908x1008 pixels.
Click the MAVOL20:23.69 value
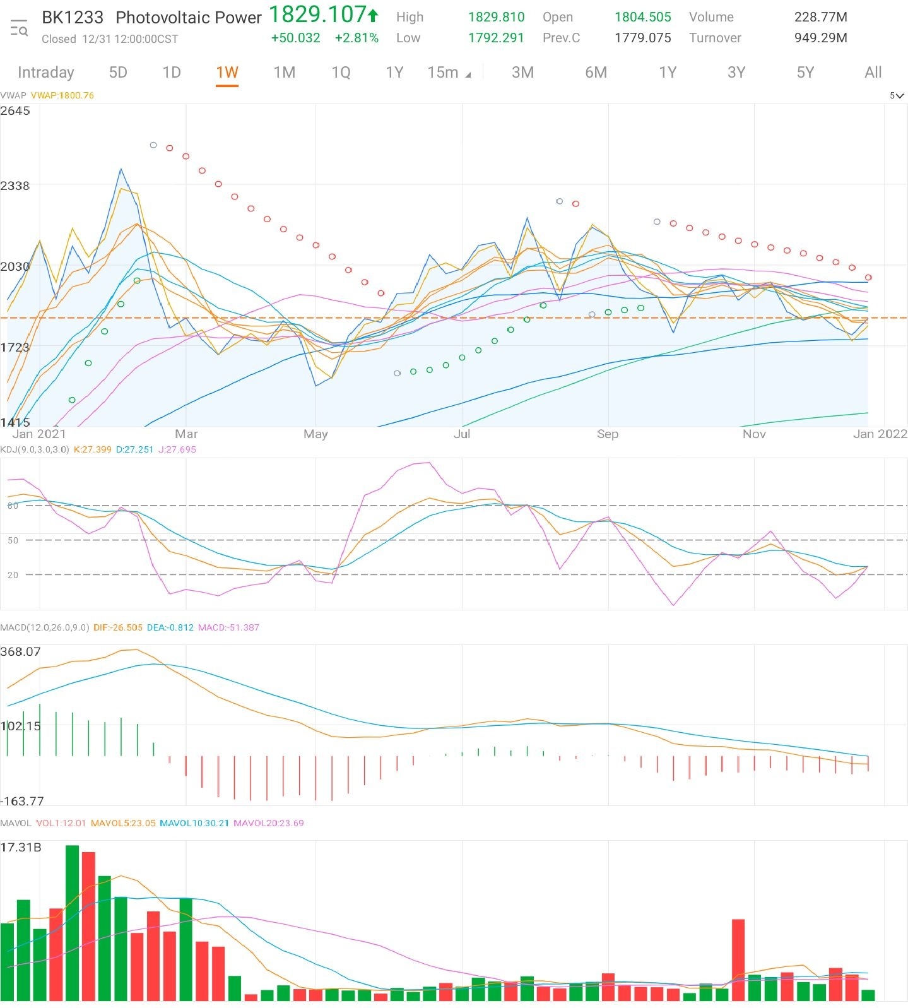(269, 824)
